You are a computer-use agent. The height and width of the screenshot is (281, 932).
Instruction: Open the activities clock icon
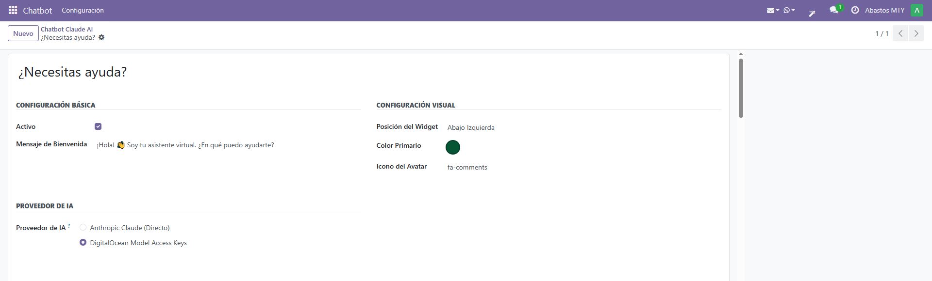[x=855, y=10]
